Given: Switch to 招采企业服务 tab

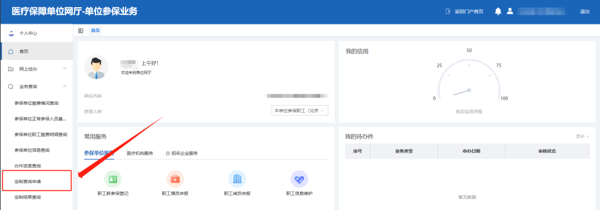Looking at the screenshot, I should [184, 153].
